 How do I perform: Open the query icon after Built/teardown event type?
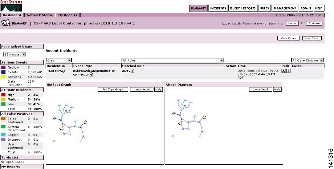91,74
